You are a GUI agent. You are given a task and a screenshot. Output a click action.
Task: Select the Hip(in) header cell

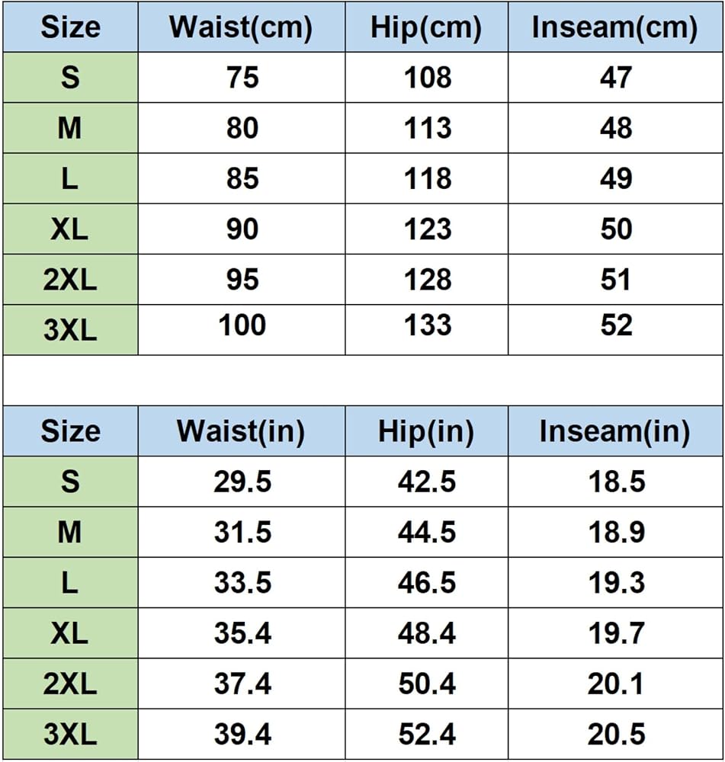(426, 431)
